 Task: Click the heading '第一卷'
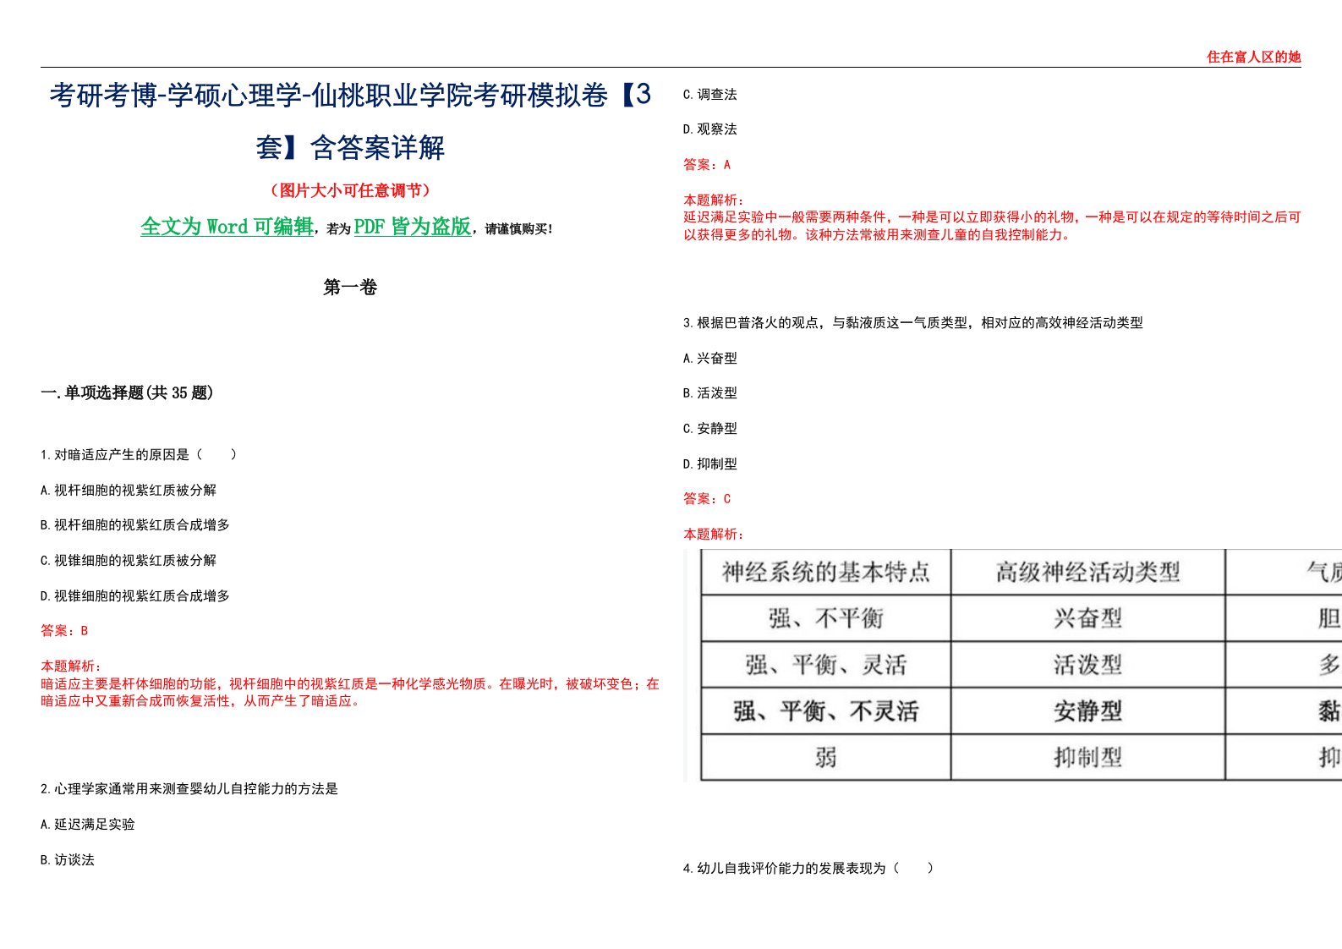point(350,288)
